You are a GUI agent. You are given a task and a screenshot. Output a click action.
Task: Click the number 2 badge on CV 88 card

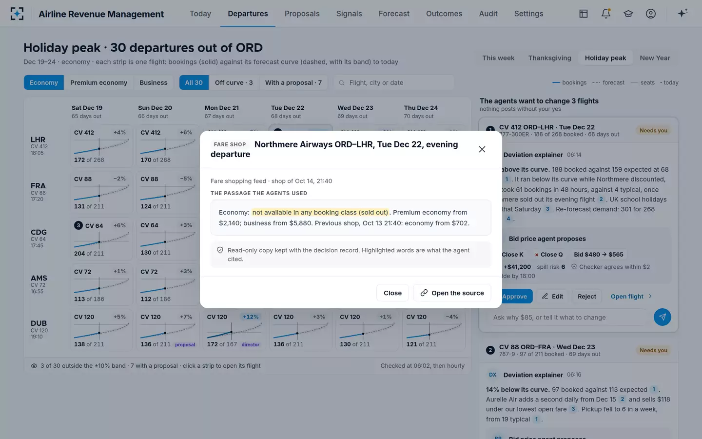pos(490,350)
